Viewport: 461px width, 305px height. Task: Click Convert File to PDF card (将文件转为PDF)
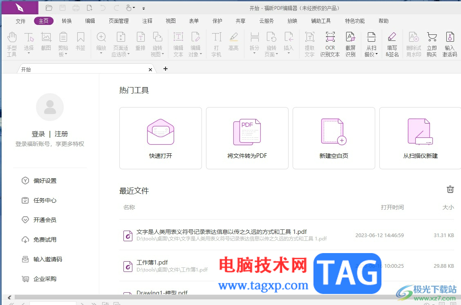247,138
